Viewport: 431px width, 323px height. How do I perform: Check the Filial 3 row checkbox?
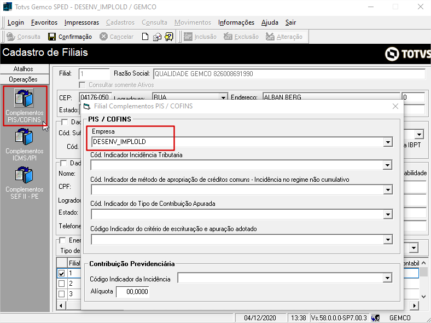62,294
